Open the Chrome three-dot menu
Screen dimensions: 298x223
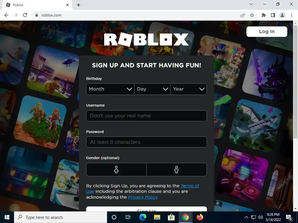click(292, 15)
